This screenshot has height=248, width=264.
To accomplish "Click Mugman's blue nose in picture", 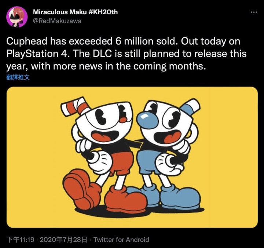I will click(x=147, y=119).
